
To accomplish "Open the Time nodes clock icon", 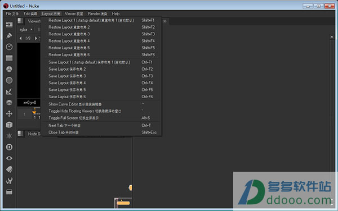I will pos(9,47).
